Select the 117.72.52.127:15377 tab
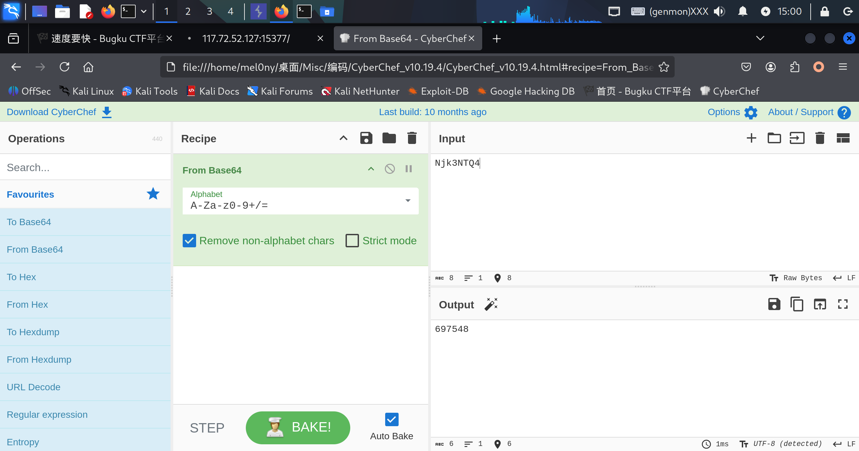Screen dimensions: 859x451 pyautogui.click(x=246, y=39)
